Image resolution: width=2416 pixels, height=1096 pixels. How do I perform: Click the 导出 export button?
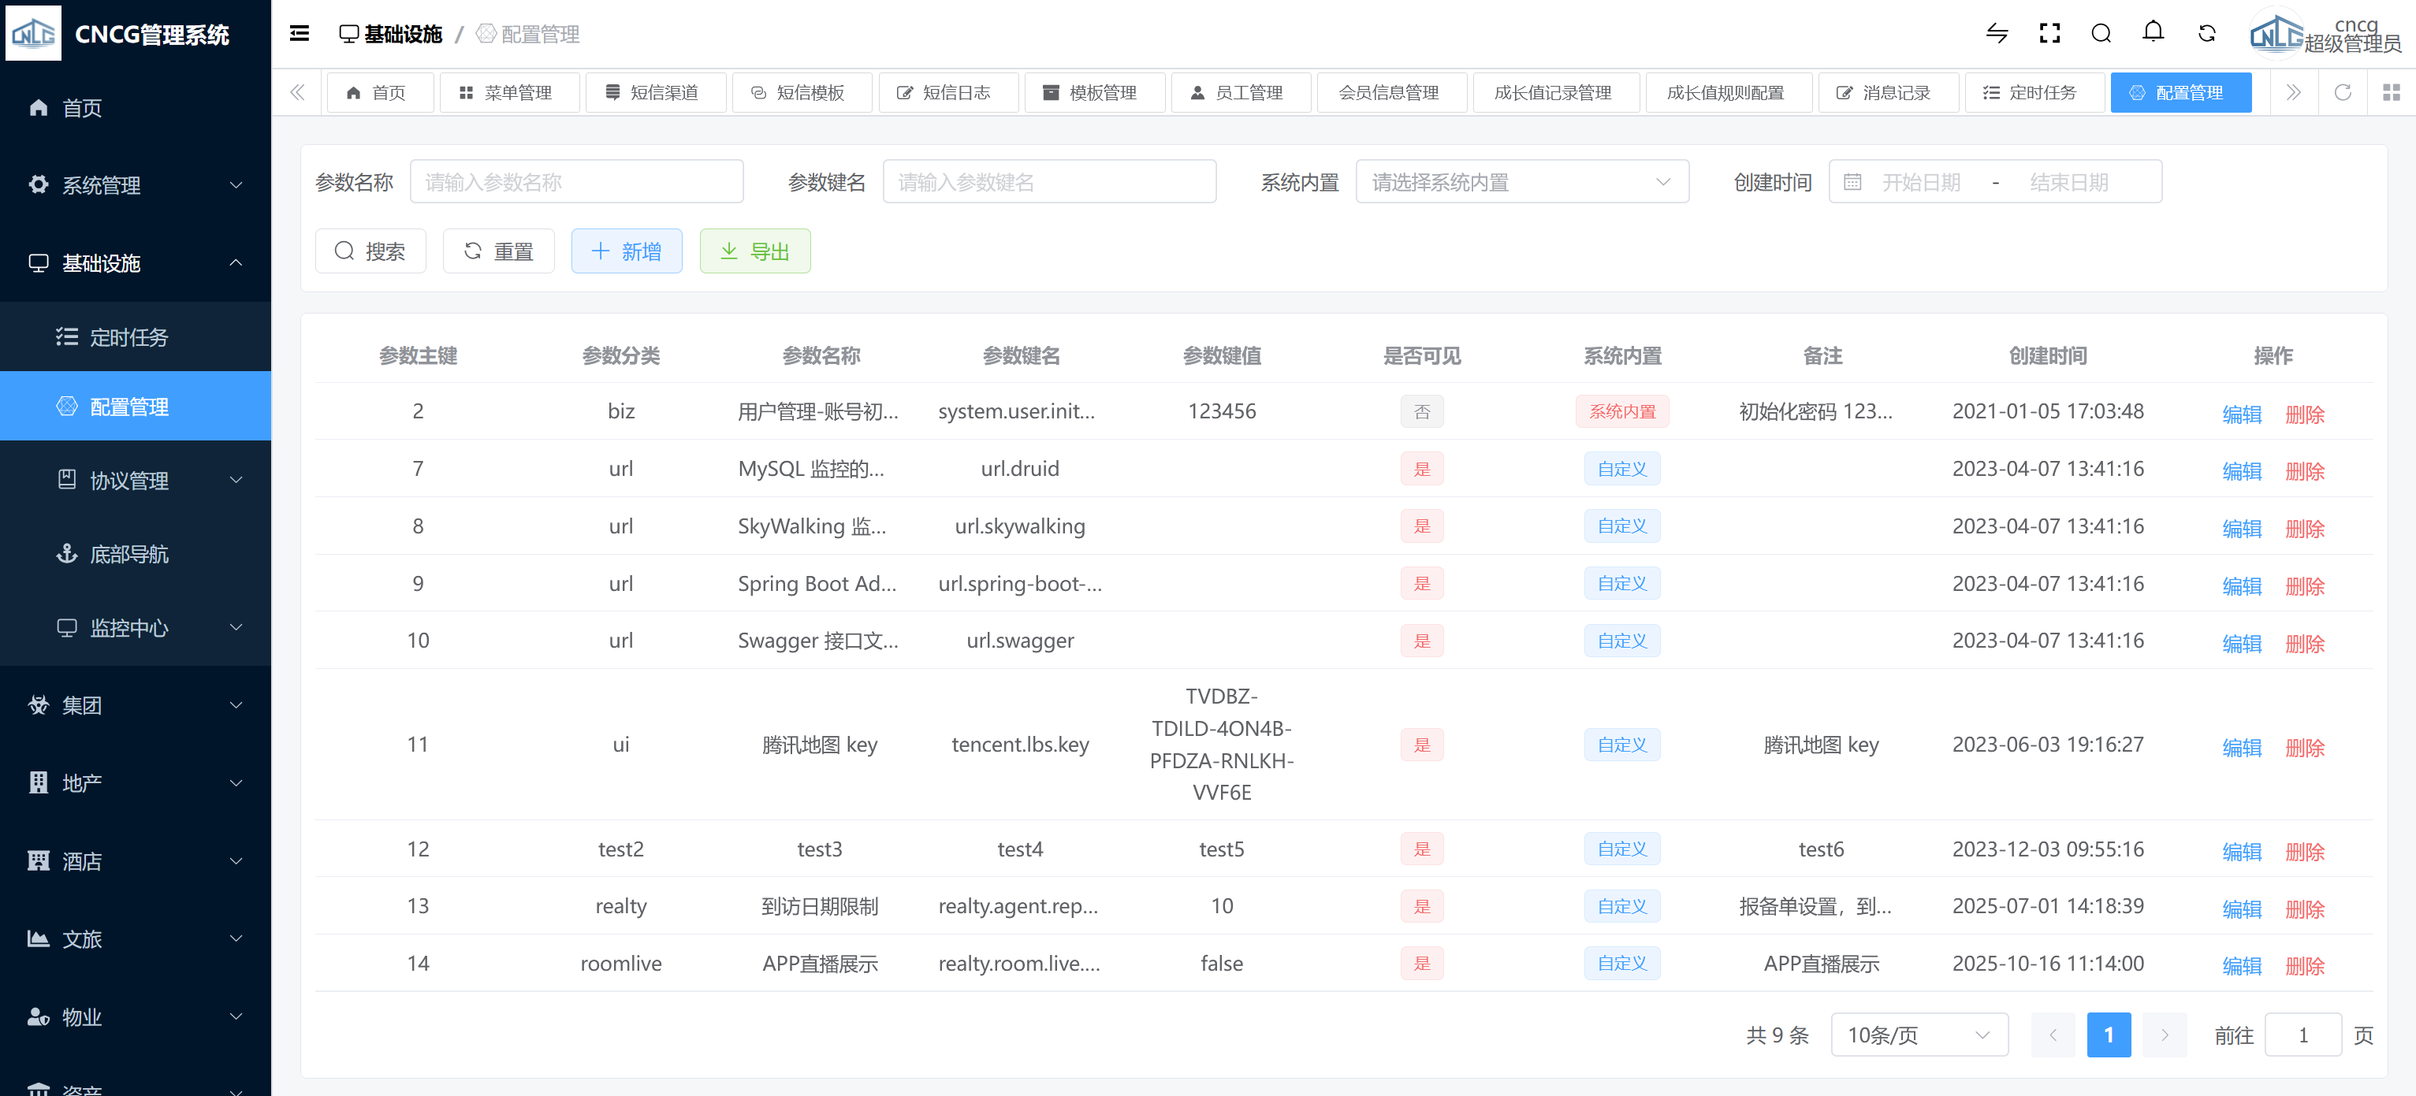pyautogui.click(x=754, y=251)
